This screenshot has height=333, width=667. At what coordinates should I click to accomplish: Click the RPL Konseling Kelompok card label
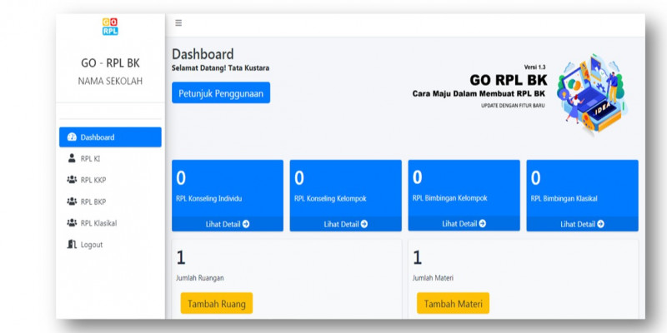coord(330,198)
